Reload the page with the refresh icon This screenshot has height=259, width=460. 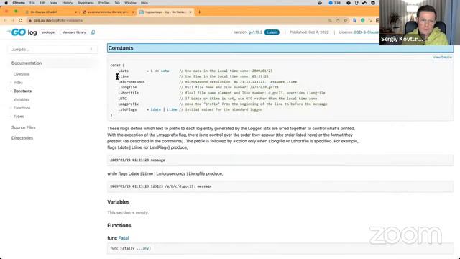21,20
